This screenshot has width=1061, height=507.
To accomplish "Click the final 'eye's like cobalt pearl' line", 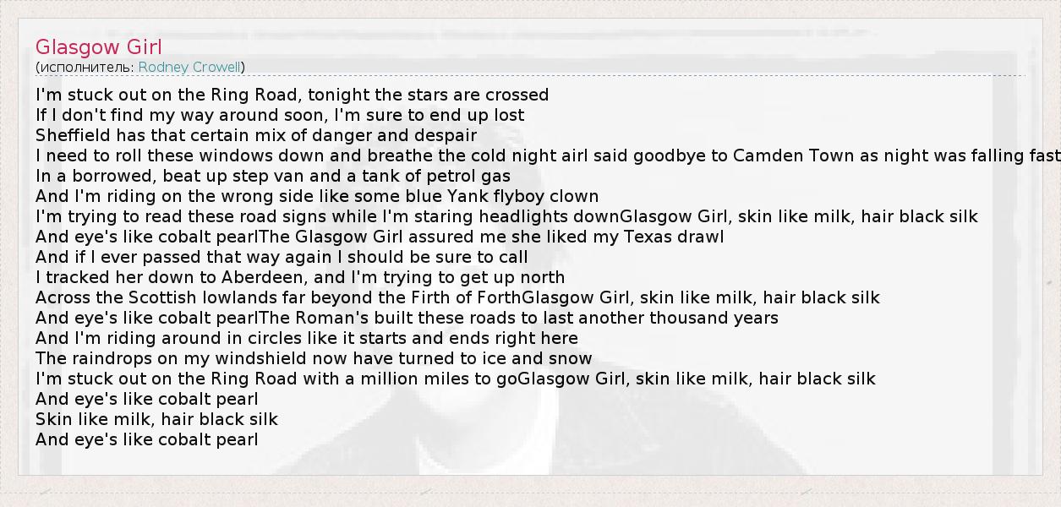I will tap(147, 439).
